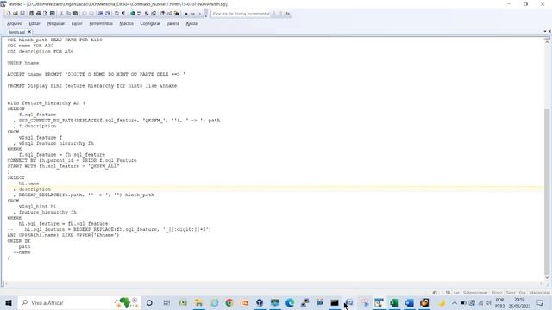Open VirtualBox from the taskbar
The height and width of the screenshot is (310, 552).
click(260, 302)
